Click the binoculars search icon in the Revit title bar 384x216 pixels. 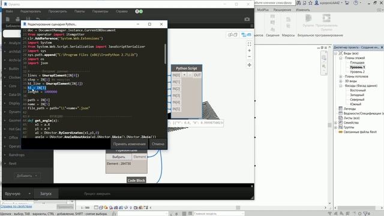click(x=299, y=3)
